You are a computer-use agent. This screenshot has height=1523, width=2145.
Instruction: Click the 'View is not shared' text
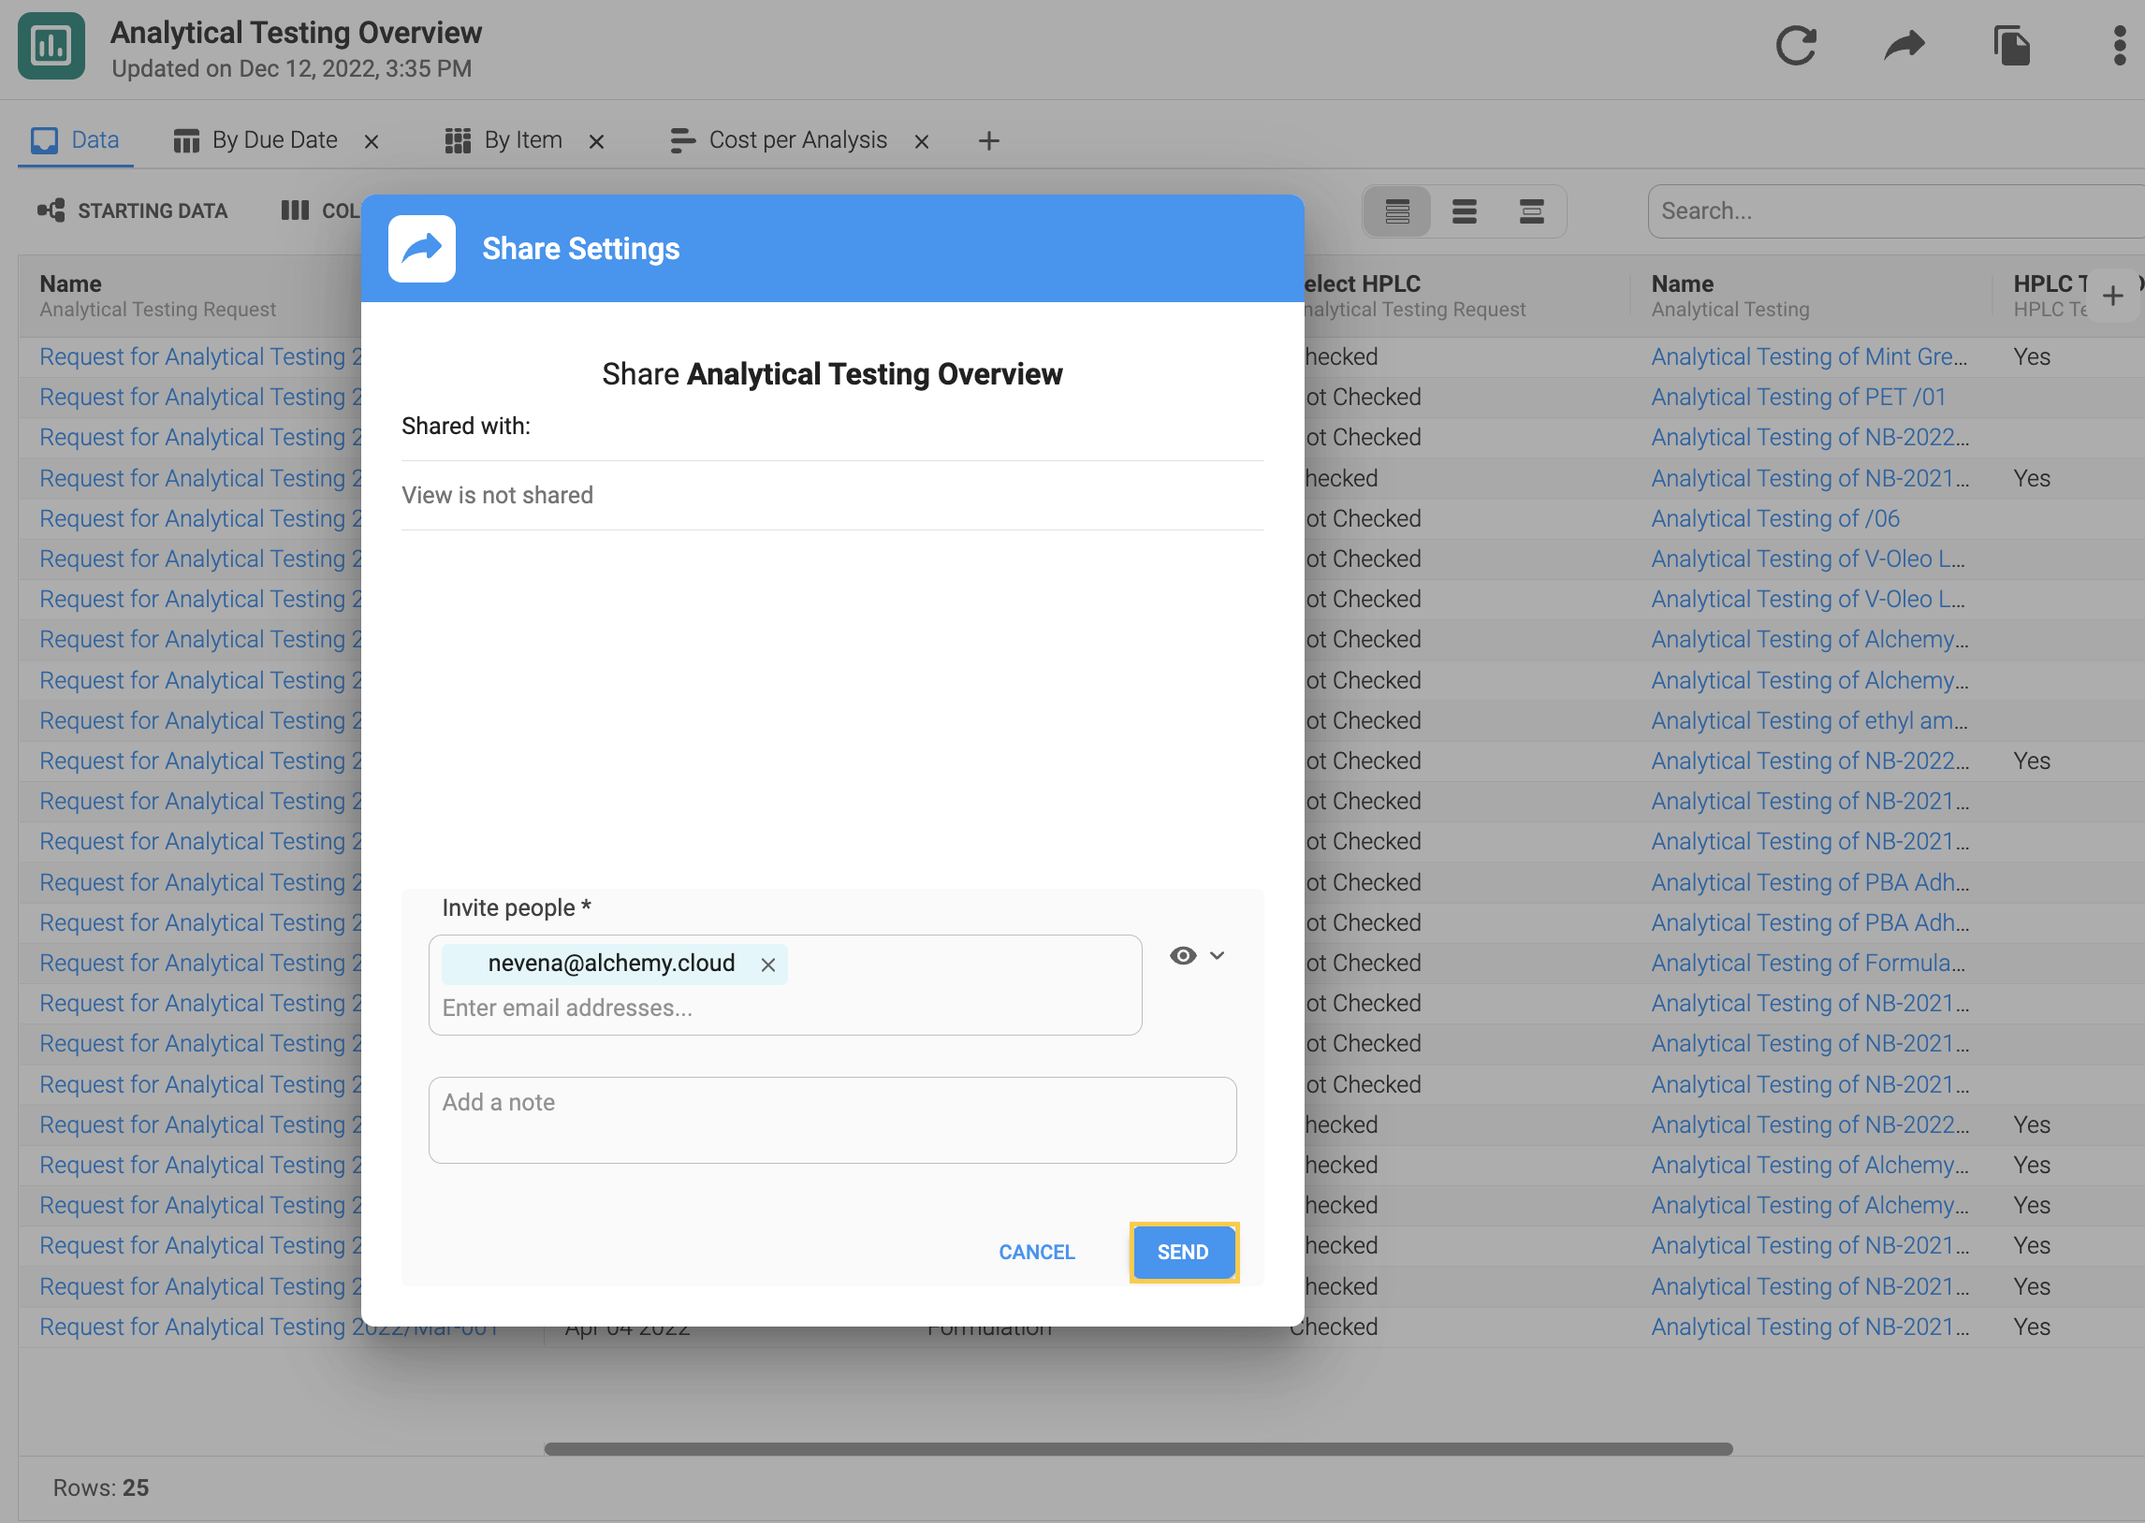pyautogui.click(x=497, y=495)
